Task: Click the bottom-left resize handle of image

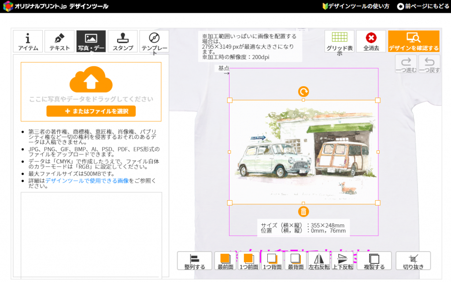Action: tap(230, 203)
